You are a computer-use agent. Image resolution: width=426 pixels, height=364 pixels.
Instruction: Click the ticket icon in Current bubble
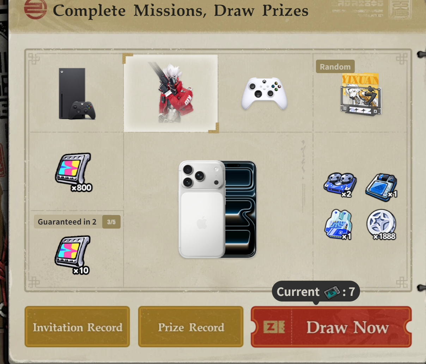[331, 292]
